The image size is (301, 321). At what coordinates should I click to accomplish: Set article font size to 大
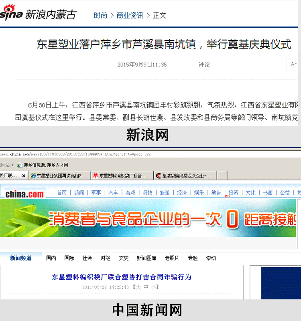click(138, 287)
